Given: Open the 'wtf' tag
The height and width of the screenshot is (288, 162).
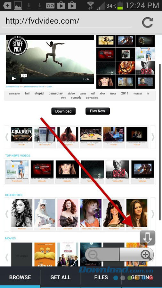Looking at the screenshot, I should pyautogui.click(x=93, y=93).
